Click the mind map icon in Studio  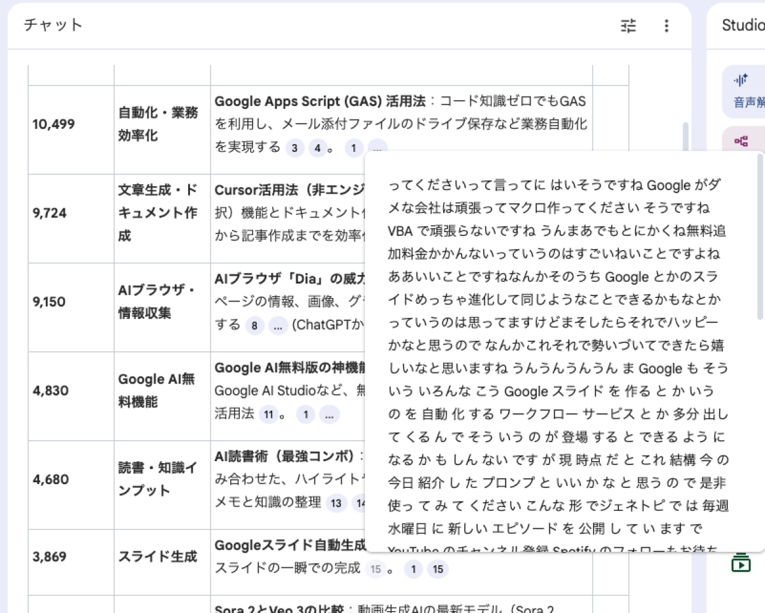(741, 142)
